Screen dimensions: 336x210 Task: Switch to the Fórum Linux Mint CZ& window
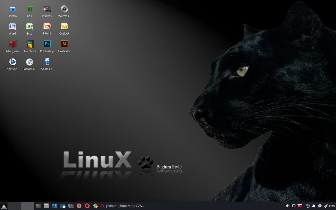123,206
